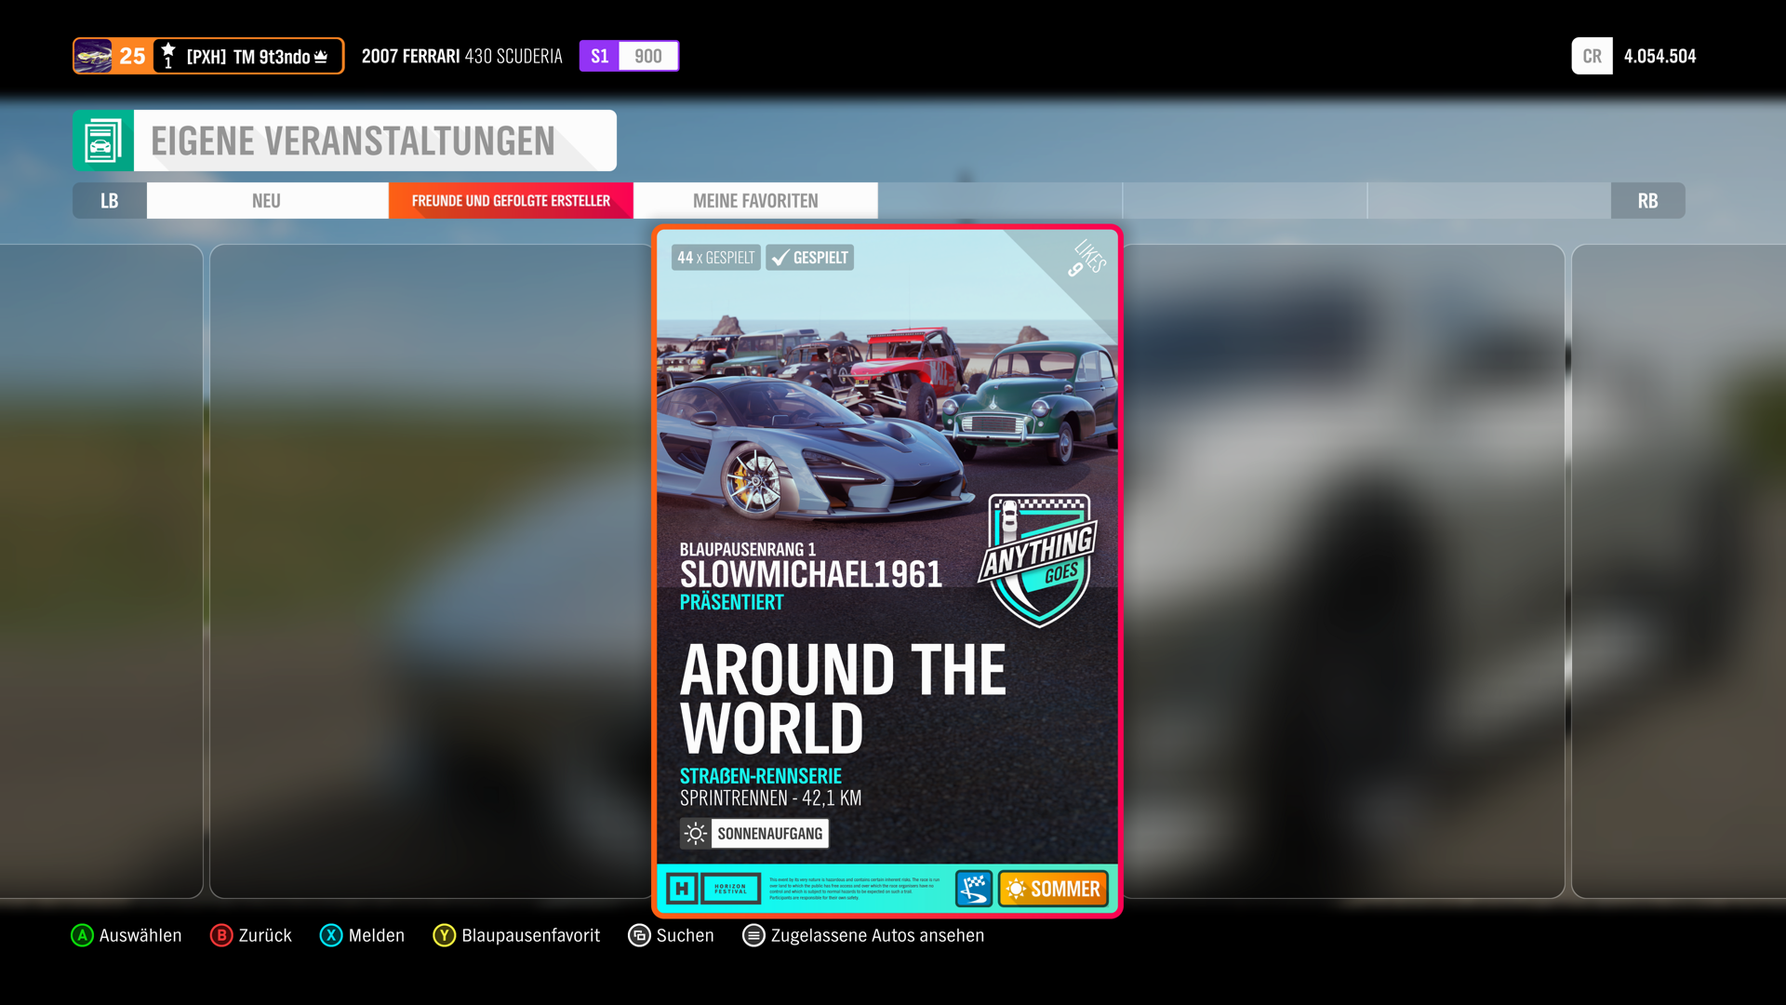Click the blue X Melden icon
This screenshot has width=1786, height=1005.
point(331,935)
